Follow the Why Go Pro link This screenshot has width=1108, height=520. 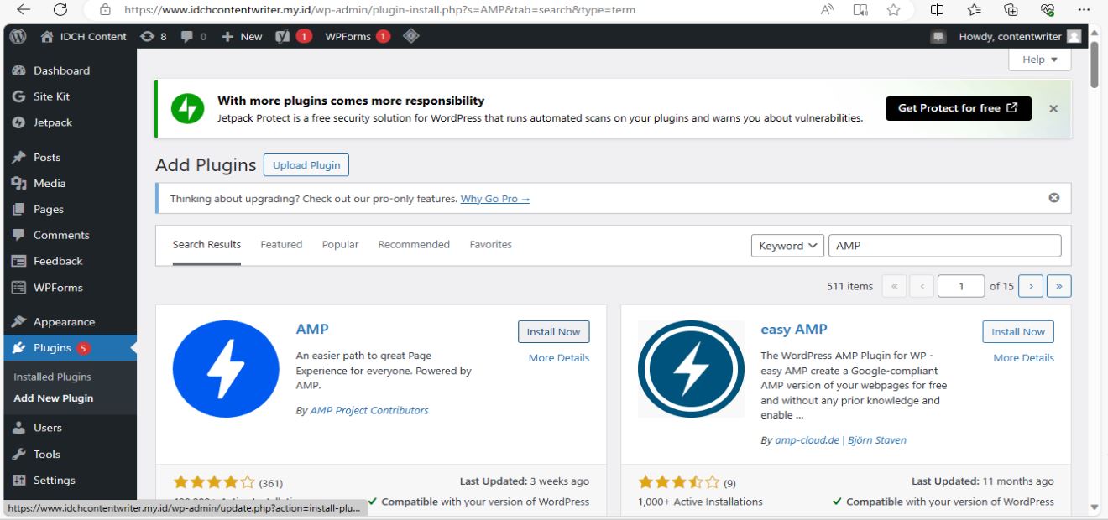pos(494,199)
